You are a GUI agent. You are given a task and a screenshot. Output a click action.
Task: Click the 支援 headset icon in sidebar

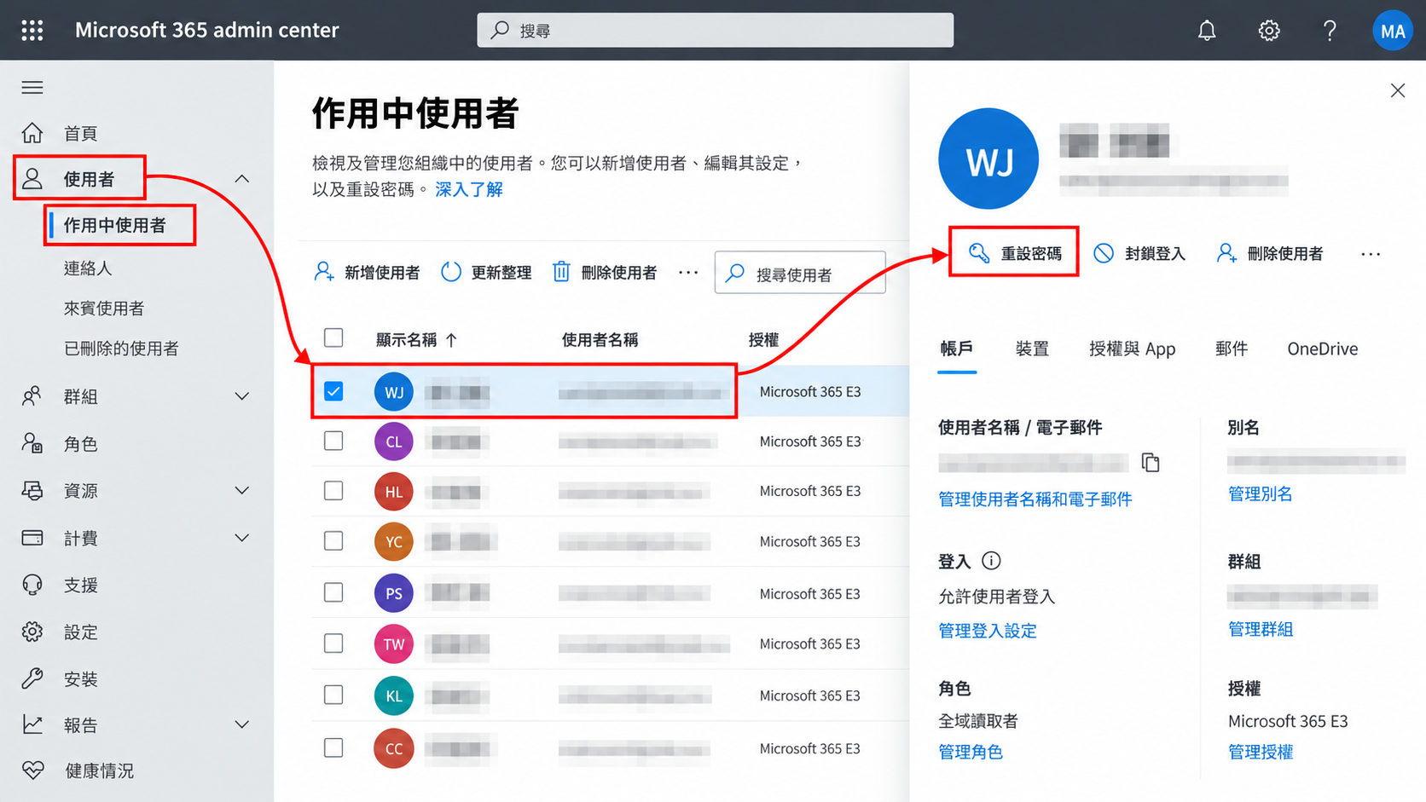pyautogui.click(x=32, y=585)
